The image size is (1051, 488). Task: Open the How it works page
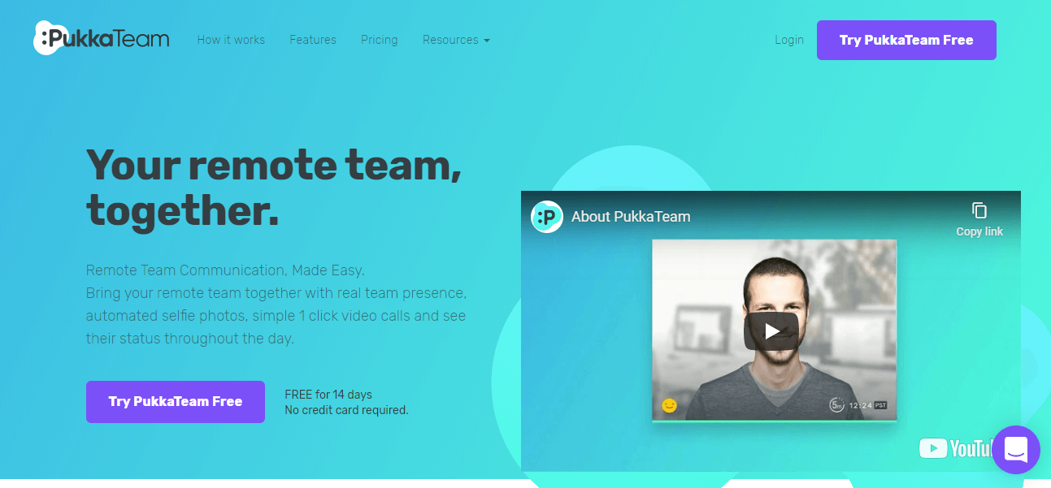(231, 40)
